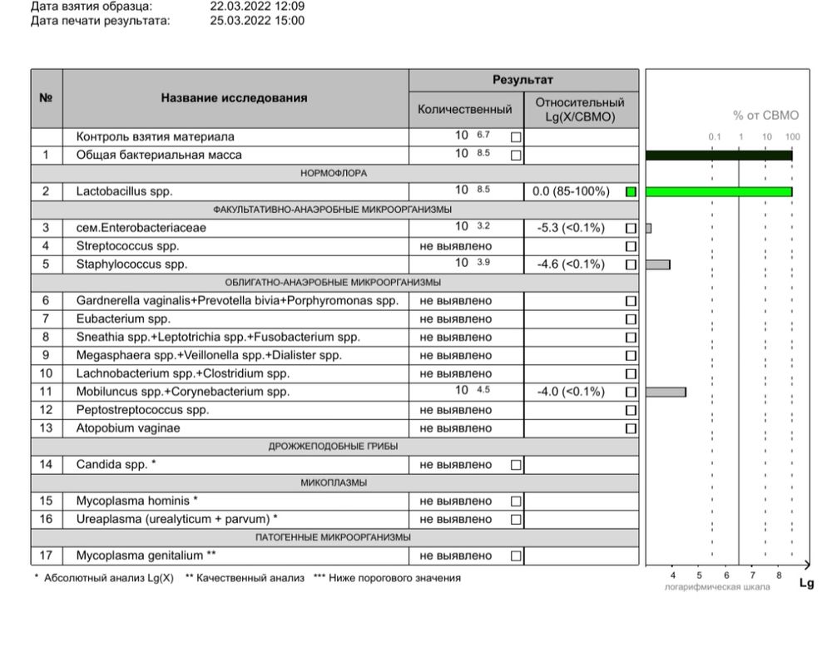
Task: Click the '% от СВМО' chart label
Action: pyautogui.click(x=765, y=116)
